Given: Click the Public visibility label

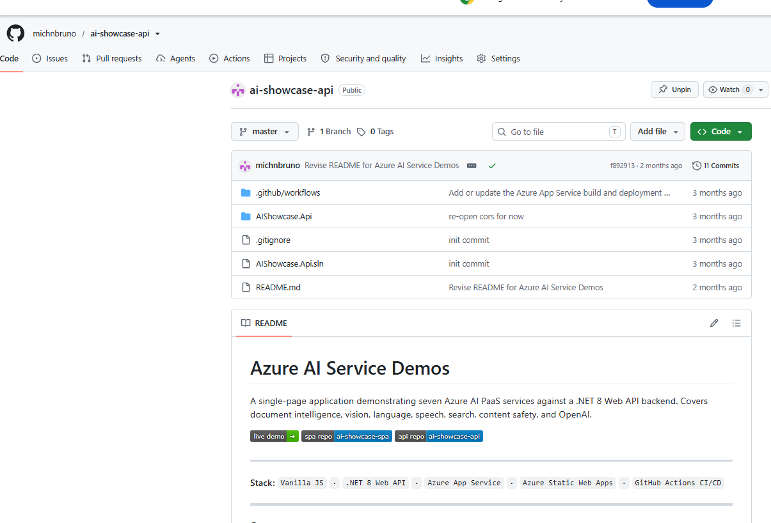Looking at the screenshot, I should click(x=352, y=90).
